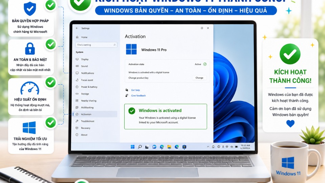Click 'Windows is activated with a digital license' text
This screenshot has height=183, width=325.
click(x=149, y=73)
